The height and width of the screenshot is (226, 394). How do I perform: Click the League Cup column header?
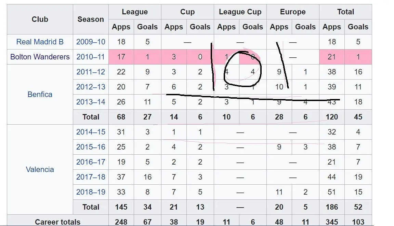point(240,12)
